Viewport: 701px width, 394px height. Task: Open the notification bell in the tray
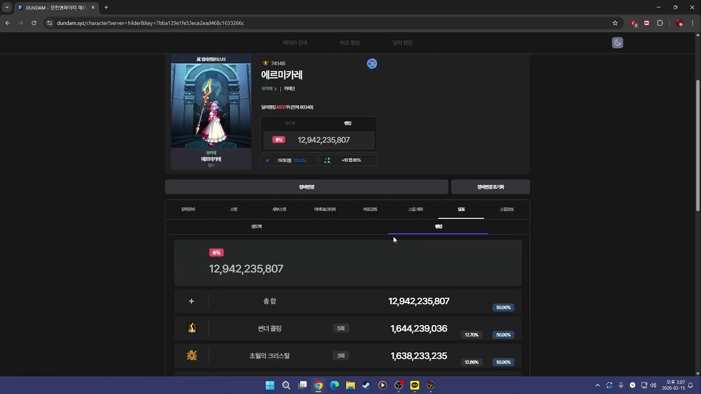(691, 385)
